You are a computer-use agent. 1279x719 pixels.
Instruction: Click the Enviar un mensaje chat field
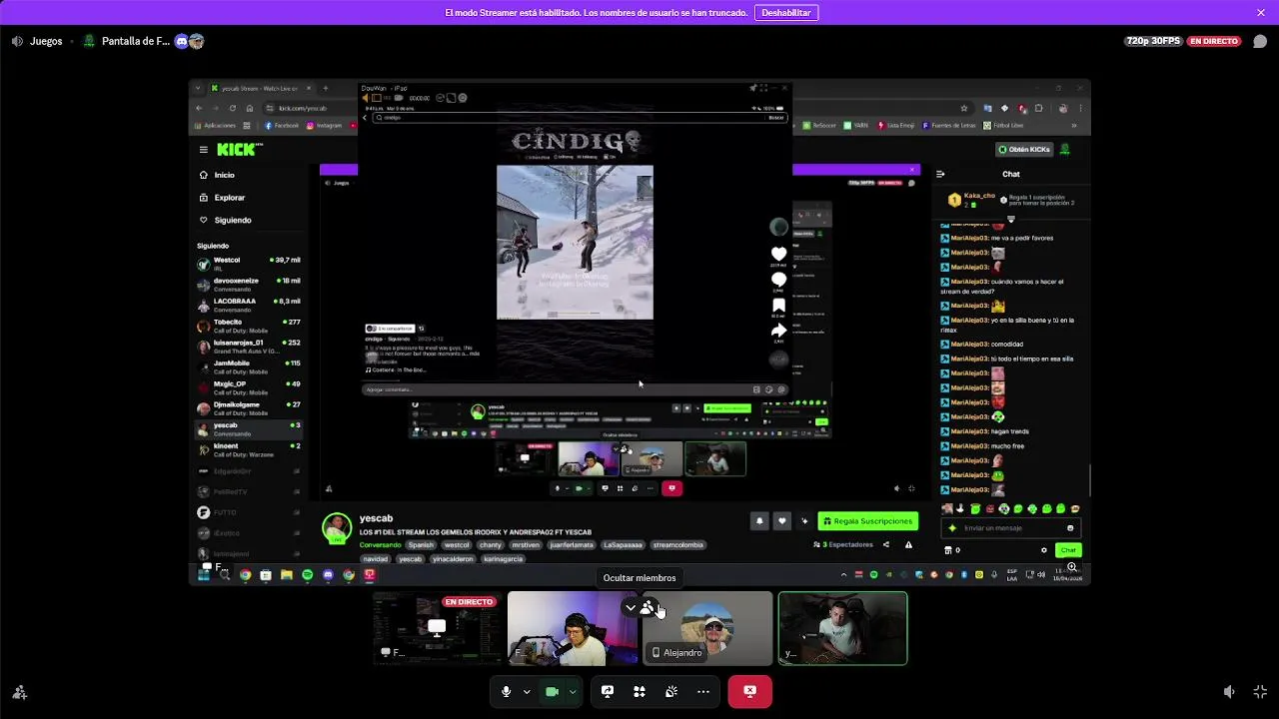tap(1011, 528)
